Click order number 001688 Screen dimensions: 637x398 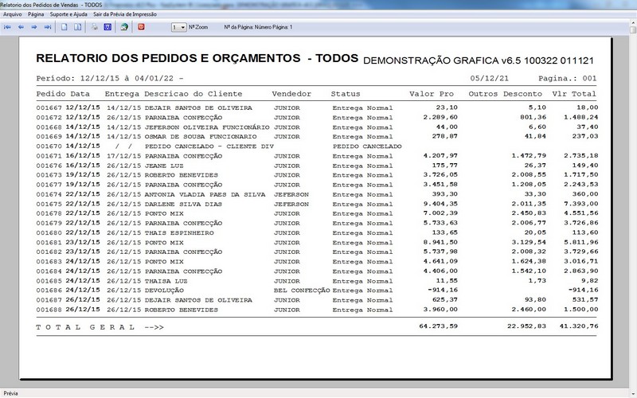click(49, 310)
